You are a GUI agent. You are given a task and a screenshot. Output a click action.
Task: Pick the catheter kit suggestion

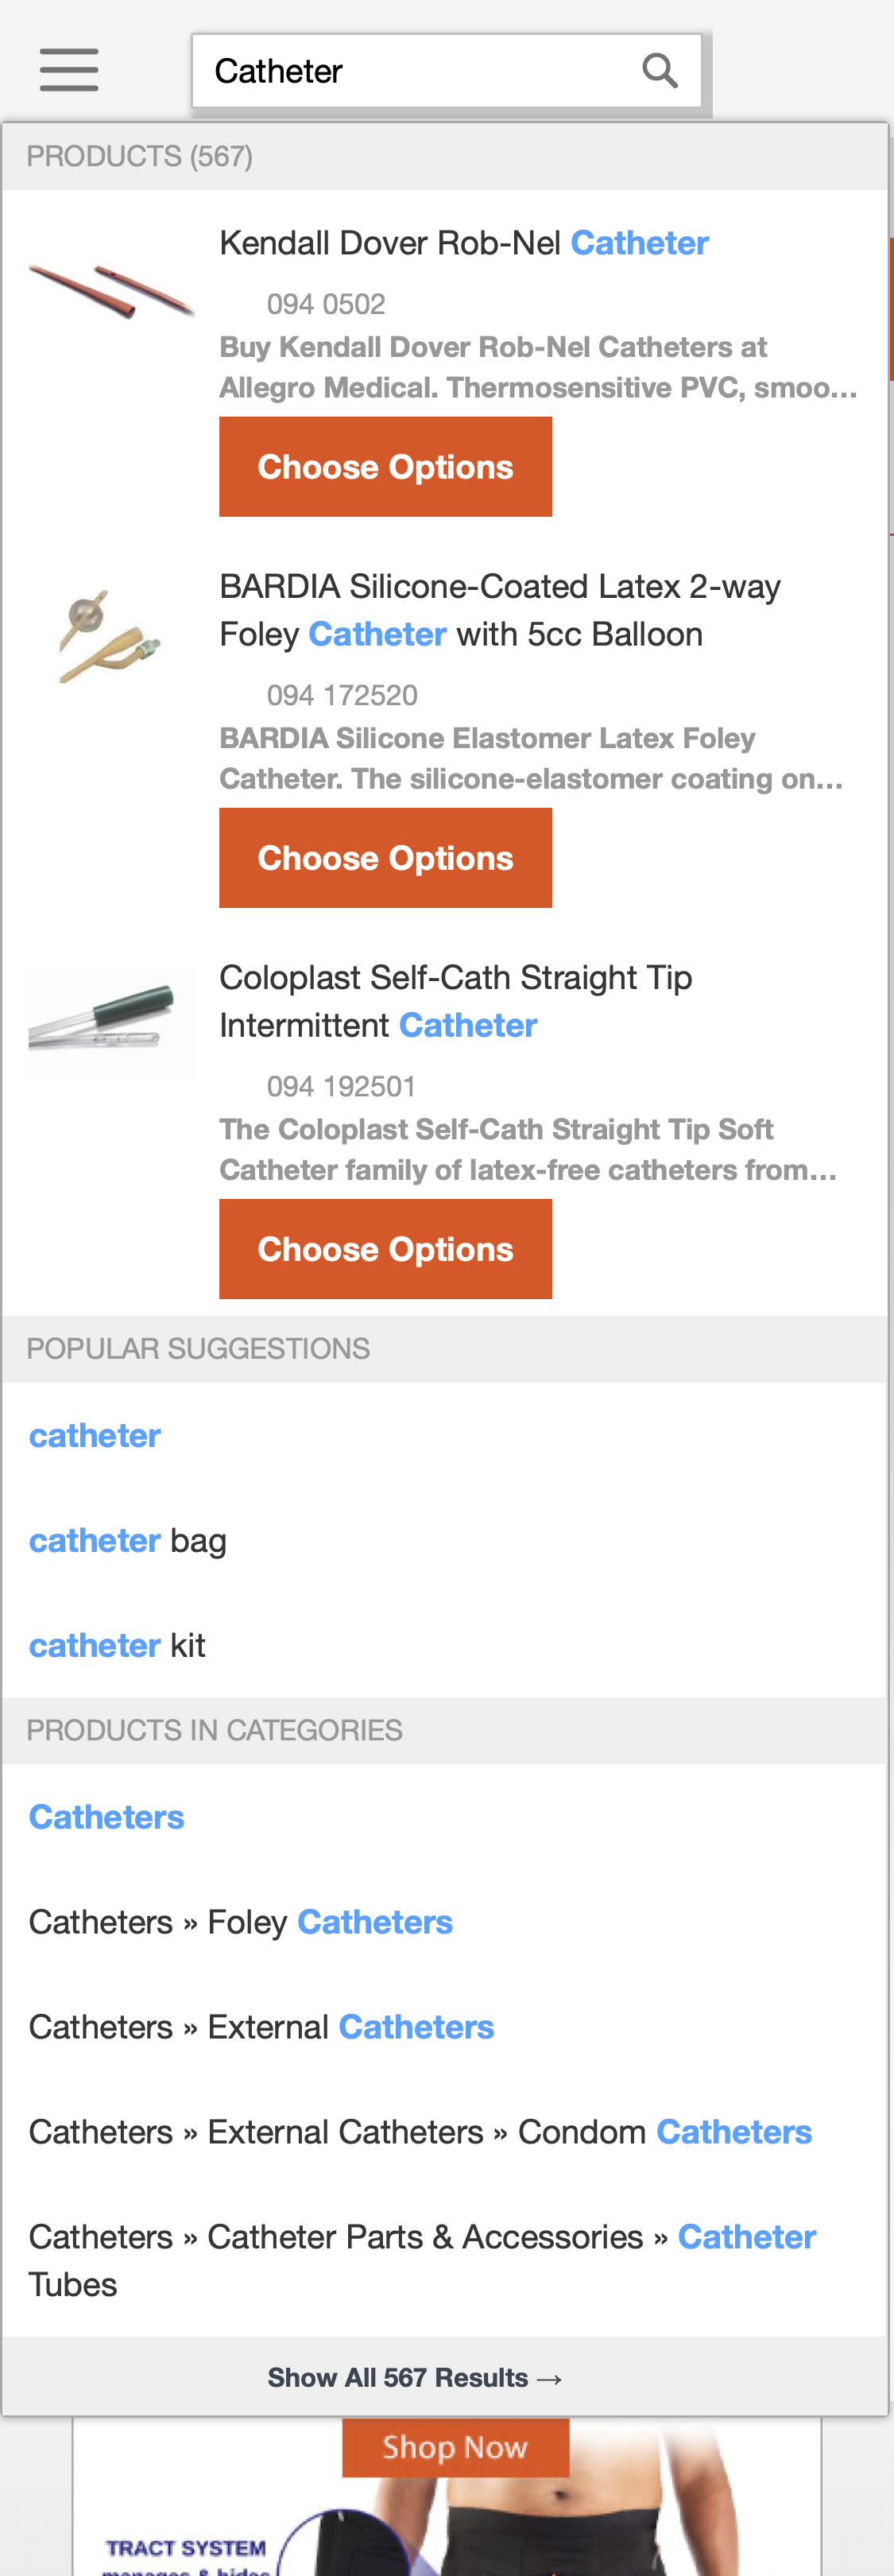tap(116, 1644)
